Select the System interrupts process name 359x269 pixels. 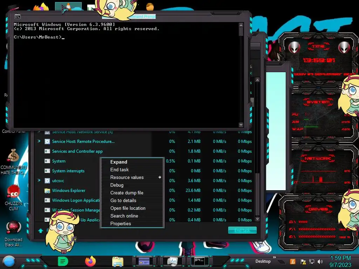click(x=68, y=171)
